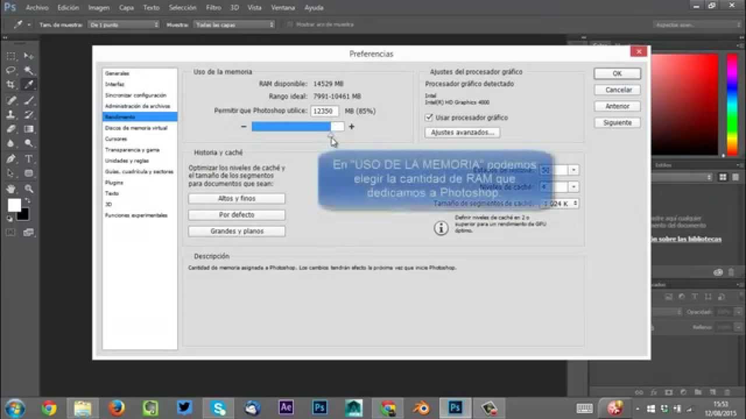The width and height of the screenshot is (746, 419).
Task: Select the Blur tool
Action: click(11, 143)
